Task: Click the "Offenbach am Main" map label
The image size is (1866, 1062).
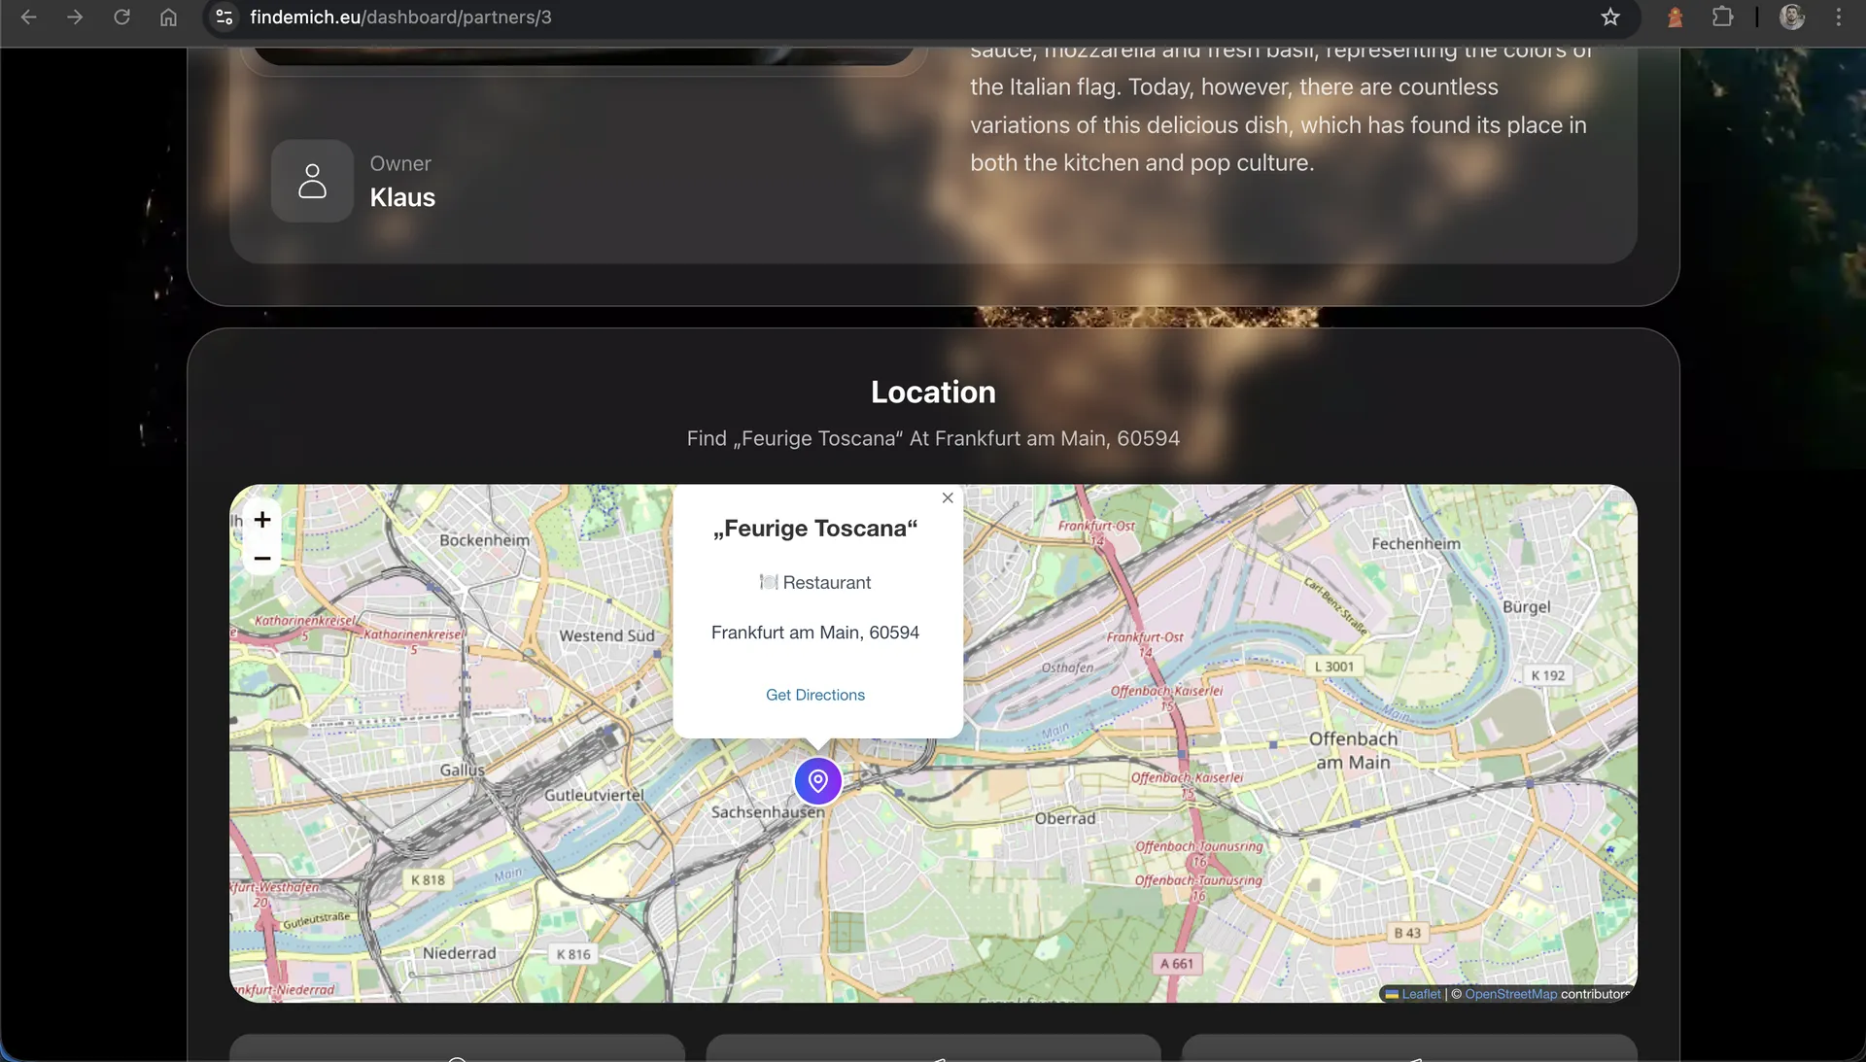Action: [1353, 750]
